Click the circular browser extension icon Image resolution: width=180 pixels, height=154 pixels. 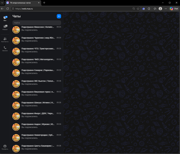[x=149, y=9]
